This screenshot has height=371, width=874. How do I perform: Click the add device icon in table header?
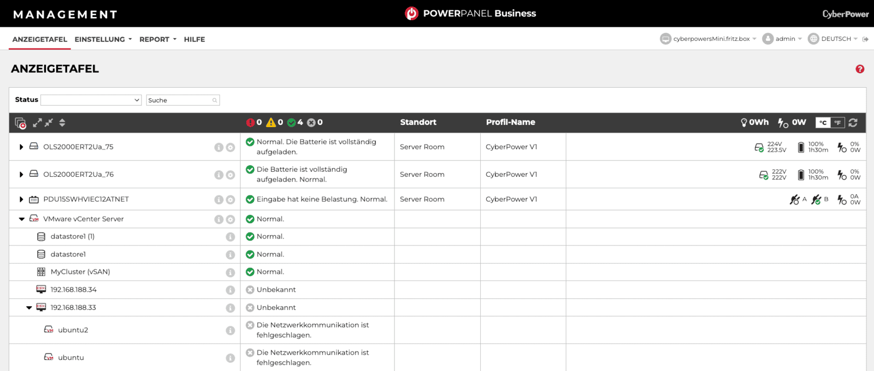pyautogui.click(x=20, y=123)
